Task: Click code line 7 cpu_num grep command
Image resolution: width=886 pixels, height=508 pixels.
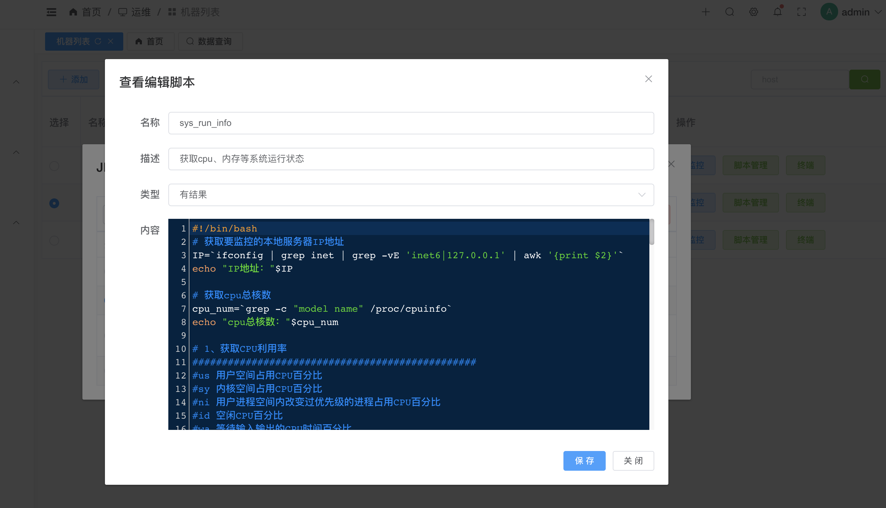Action: (x=322, y=309)
